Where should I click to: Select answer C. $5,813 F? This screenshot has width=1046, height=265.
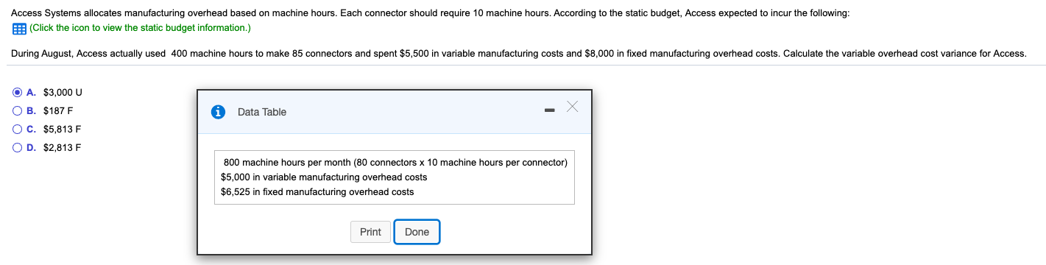pyautogui.click(x=18, y=130)
